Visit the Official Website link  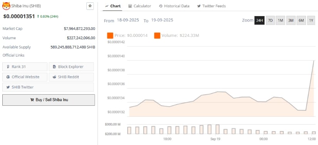coord(25,77)
